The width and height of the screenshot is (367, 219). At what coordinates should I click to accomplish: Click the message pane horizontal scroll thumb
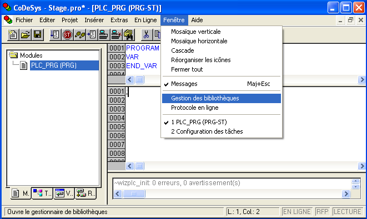pyautogui.click(x=134, y=193)
